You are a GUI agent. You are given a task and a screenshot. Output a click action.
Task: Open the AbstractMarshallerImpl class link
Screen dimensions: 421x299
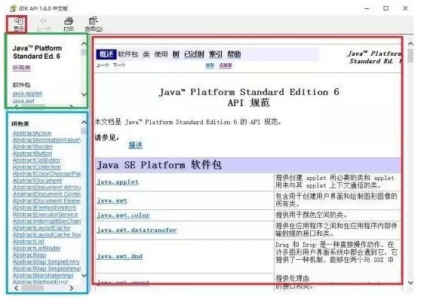43,275
